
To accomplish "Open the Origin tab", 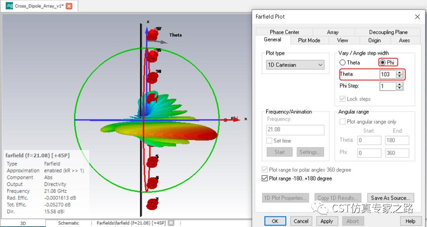I will coord(374,40).
